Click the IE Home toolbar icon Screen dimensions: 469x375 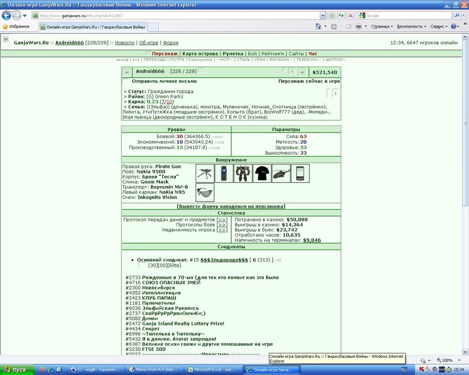(318, 26)
